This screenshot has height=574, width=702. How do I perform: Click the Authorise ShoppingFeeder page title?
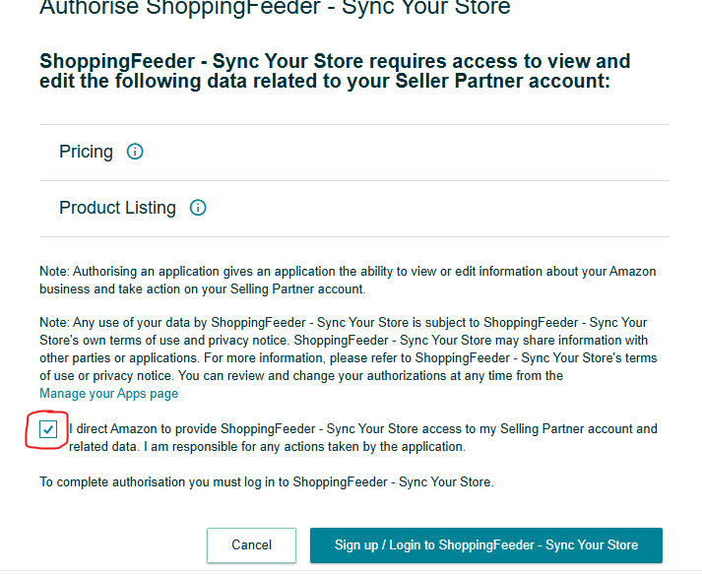pos(275,8)
